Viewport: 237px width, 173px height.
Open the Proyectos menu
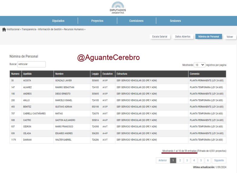[97, 21]
